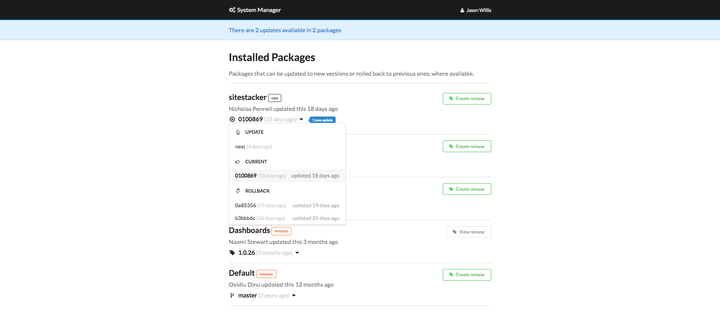Roll back to version b3bbb6c
The image size is (720, 311).
click(245, 218)
